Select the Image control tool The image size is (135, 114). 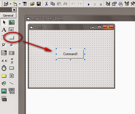point(4,91)
